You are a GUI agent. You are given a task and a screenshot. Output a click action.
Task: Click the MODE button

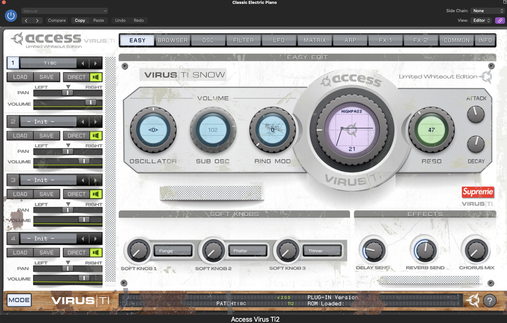point(19,300)
